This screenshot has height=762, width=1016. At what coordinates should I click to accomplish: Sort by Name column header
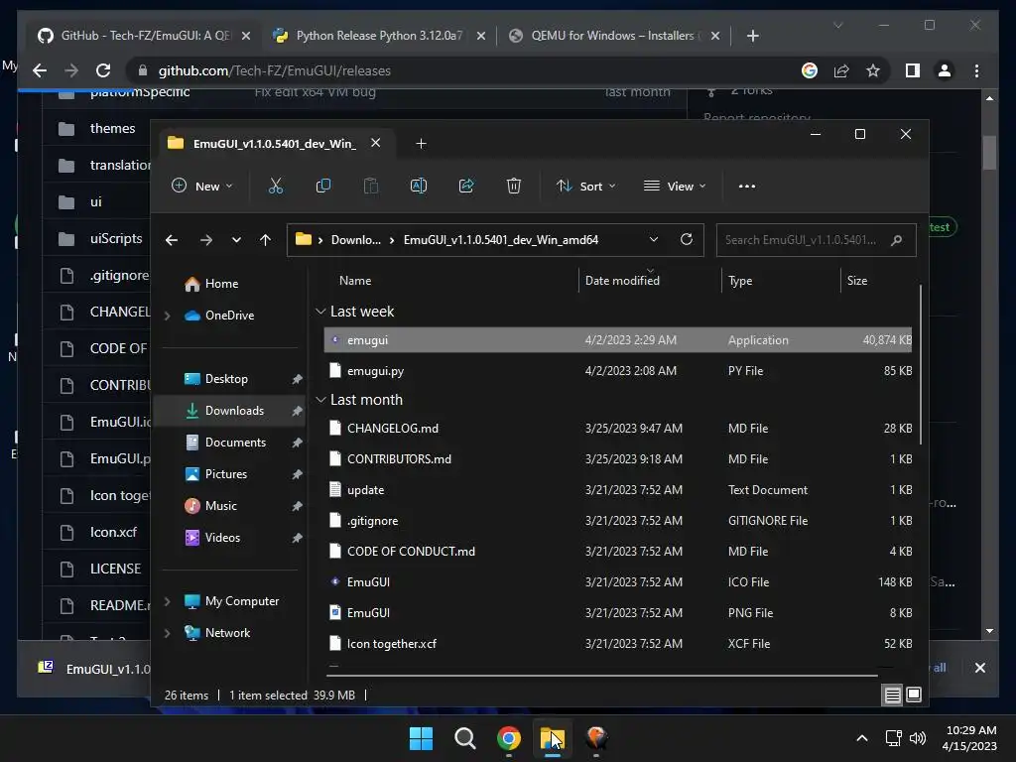click(355, 281)
